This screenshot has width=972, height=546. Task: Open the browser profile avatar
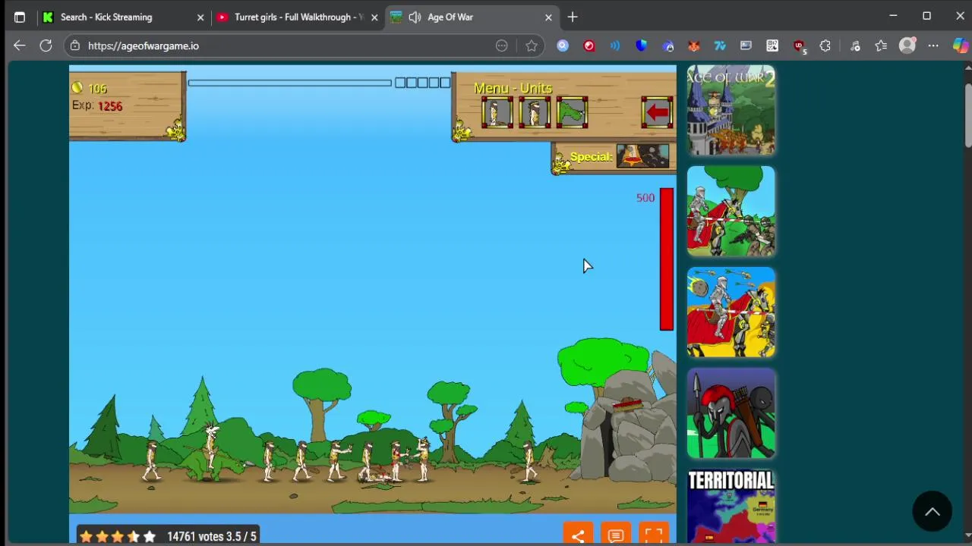tap(907, 45)
